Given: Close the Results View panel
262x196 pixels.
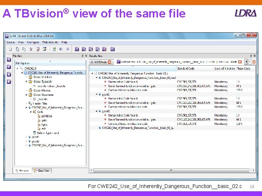Looking at the screenshot, I should [254, 56].
